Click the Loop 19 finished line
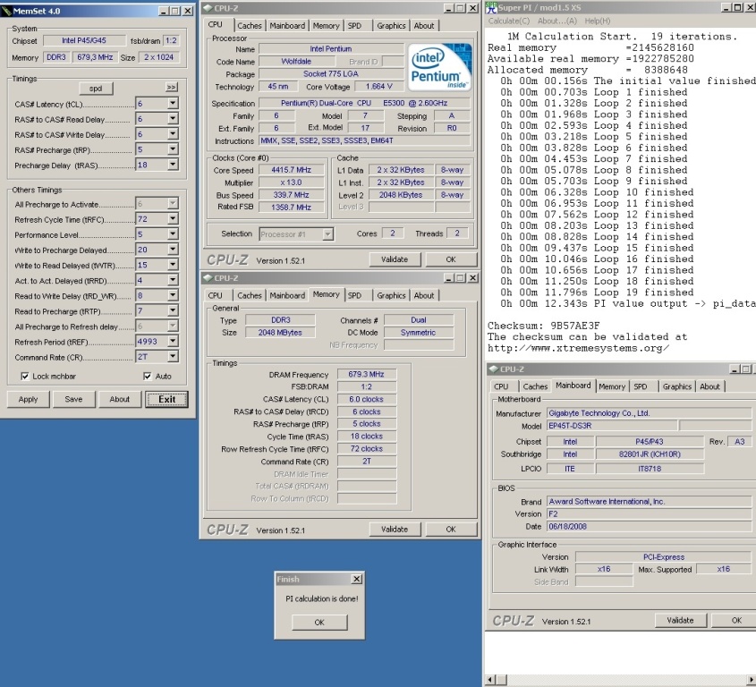756x687 pixels. (597, 293)
